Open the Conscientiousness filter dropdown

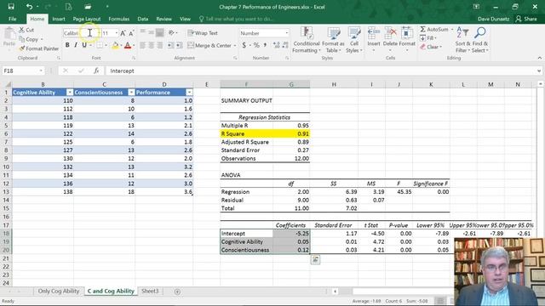[x=131, y=93]
